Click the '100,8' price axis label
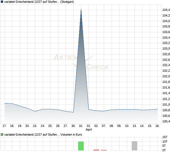This screenshot has width=173, height=153. click(x=166, y=110)
